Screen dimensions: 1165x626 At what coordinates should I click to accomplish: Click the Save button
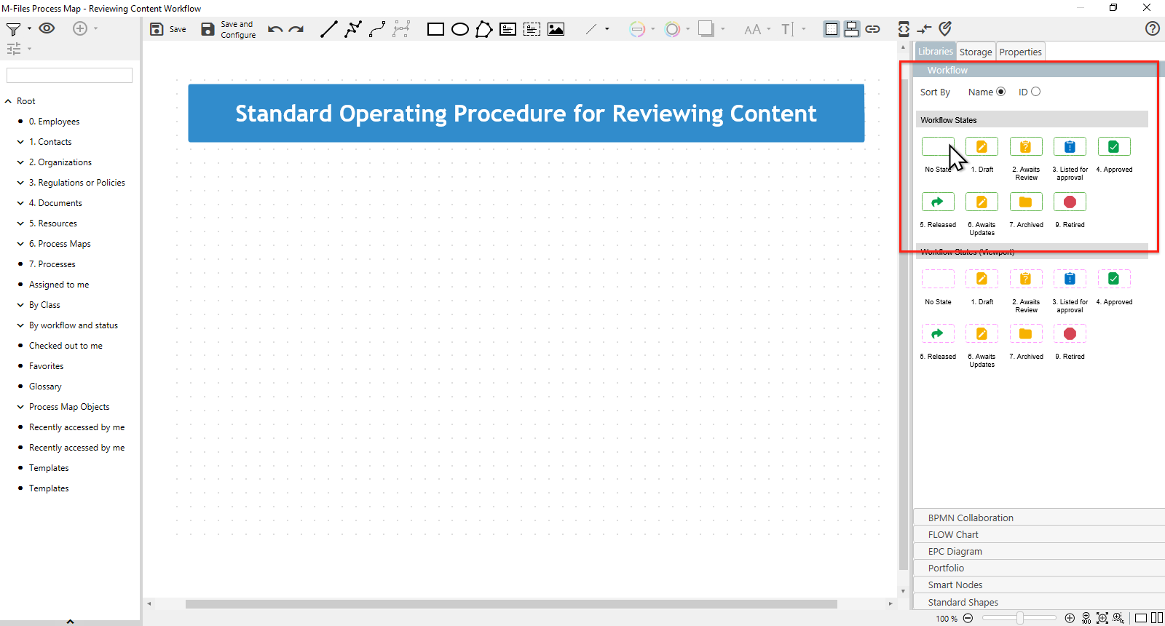168,29
